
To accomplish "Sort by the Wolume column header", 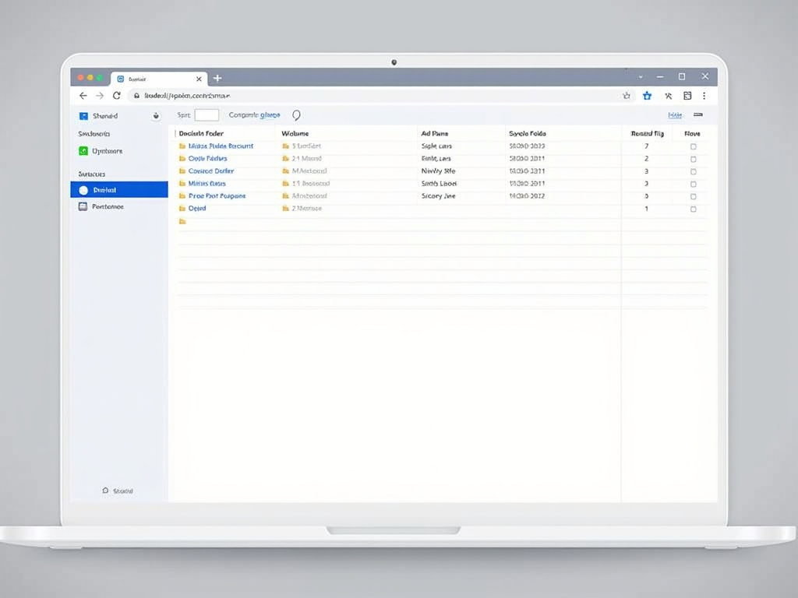I will (295, 133).
